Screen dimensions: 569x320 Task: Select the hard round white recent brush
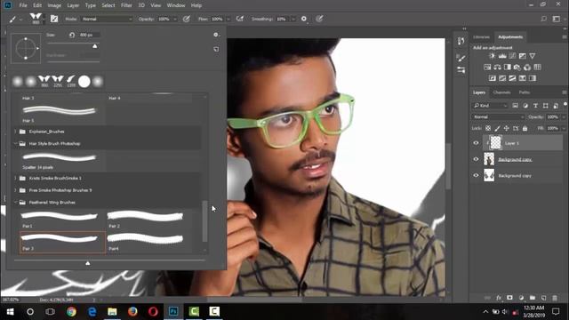pyautogui.click(x=84, y=81)
